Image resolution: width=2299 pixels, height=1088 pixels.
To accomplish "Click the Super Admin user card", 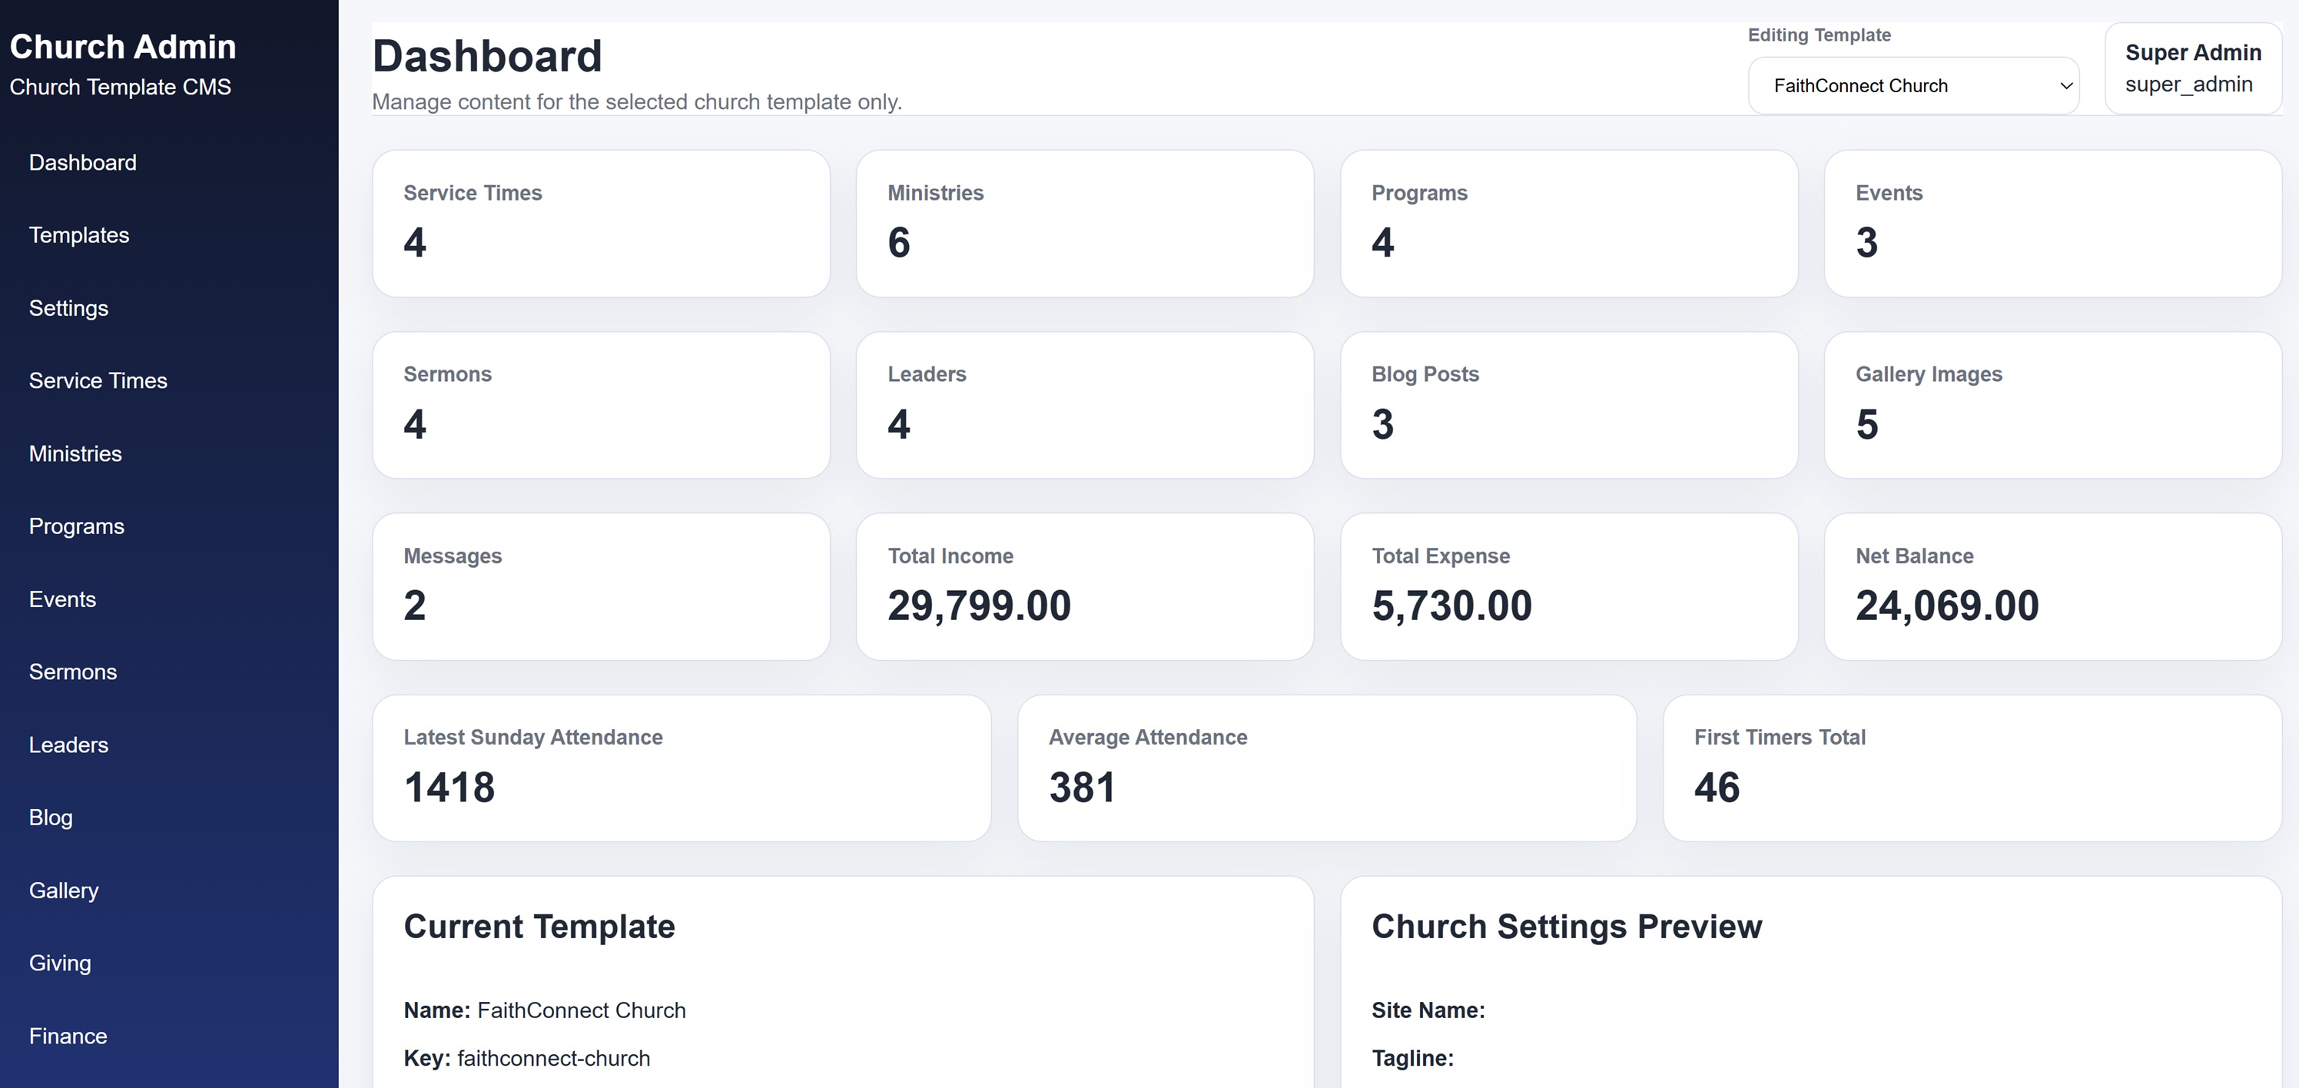I will click(2193, 68).
